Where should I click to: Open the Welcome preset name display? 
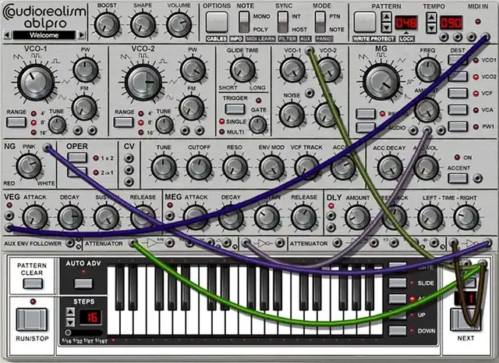[44, 35]
